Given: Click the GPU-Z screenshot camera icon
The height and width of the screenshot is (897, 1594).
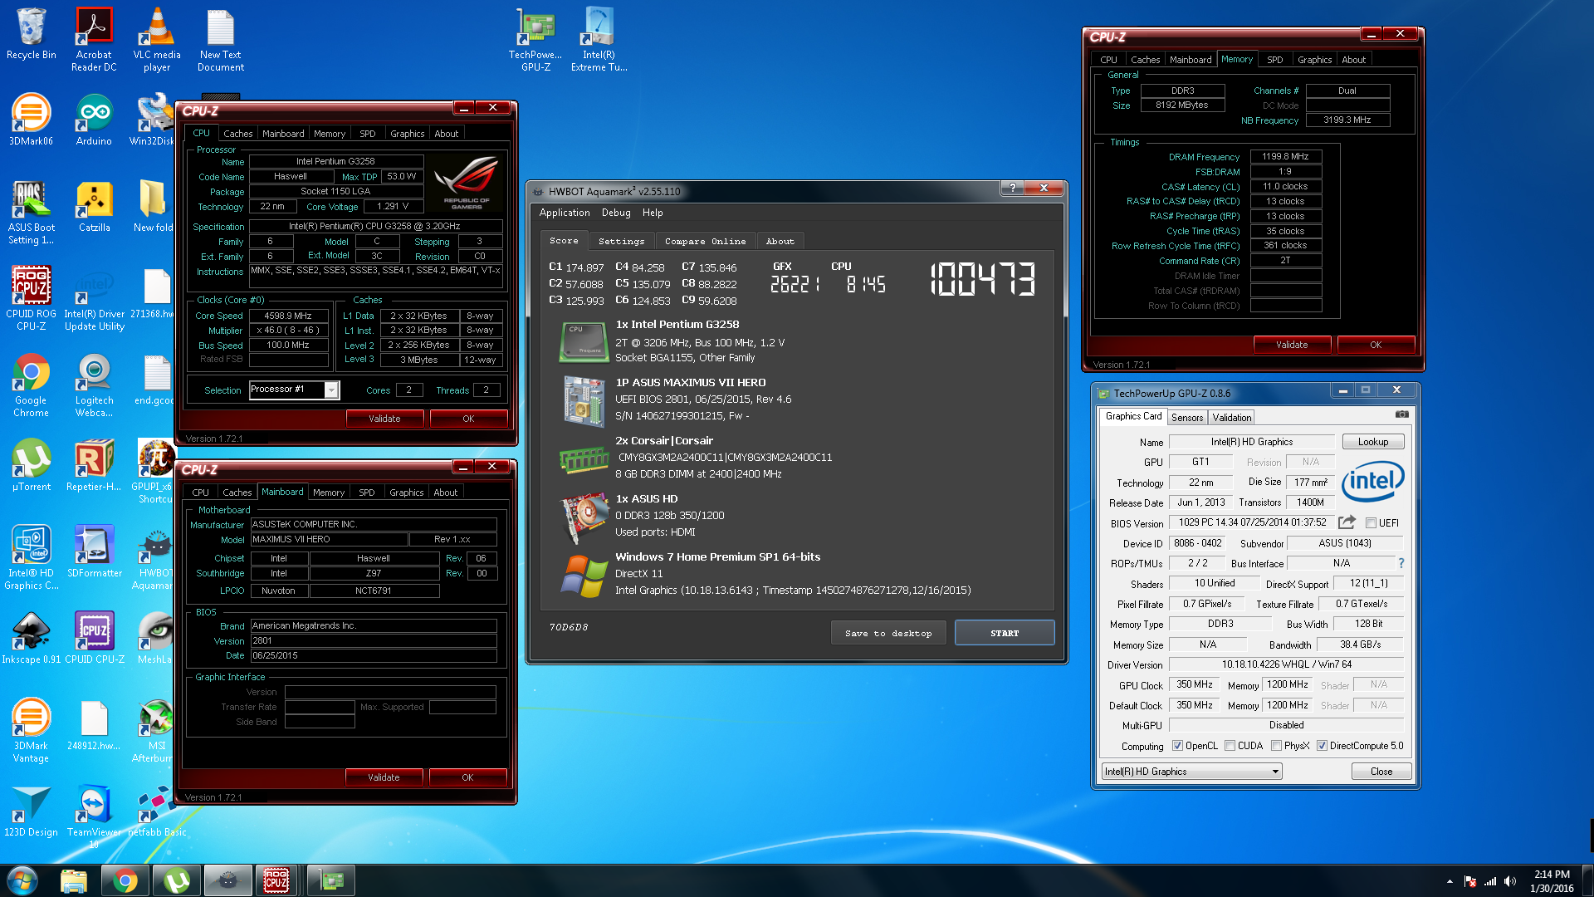Looking at the screenshot, I should coord(1402,414).
